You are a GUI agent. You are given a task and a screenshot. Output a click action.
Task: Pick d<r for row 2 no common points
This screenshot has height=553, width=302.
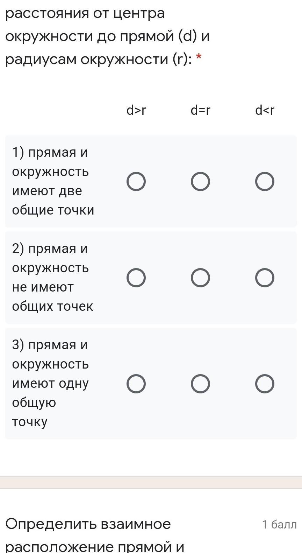(x=265, y=278)
